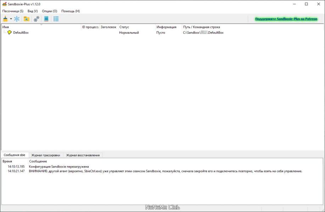Open the Помощь (H) menu
This screenshot has width=325, height=212.
(x=71, y=11)
